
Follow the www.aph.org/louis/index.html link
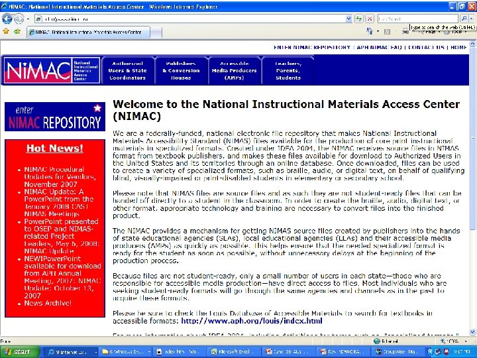click(252, 321)
